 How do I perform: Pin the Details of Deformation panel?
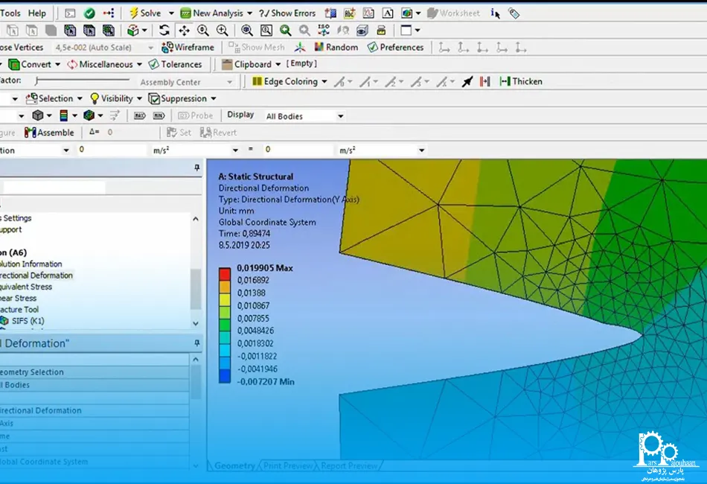[197, 343]
